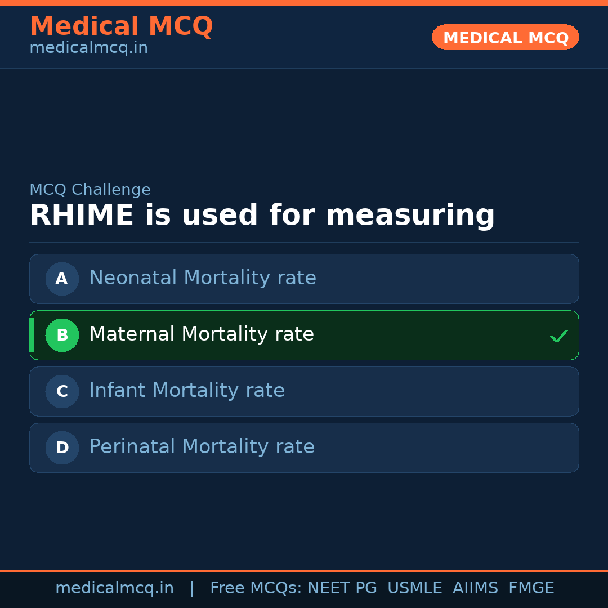
Task: Click the C letter circle icon
Action: (x=62, y=391)
